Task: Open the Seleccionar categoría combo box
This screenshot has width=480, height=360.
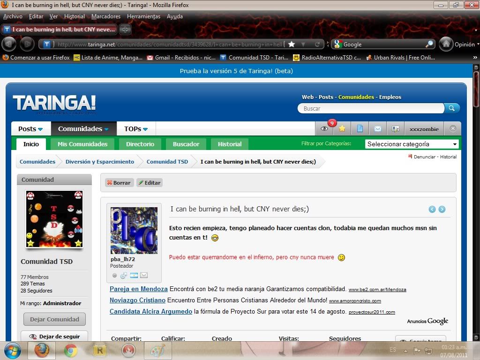Action: tap(412, 144)
